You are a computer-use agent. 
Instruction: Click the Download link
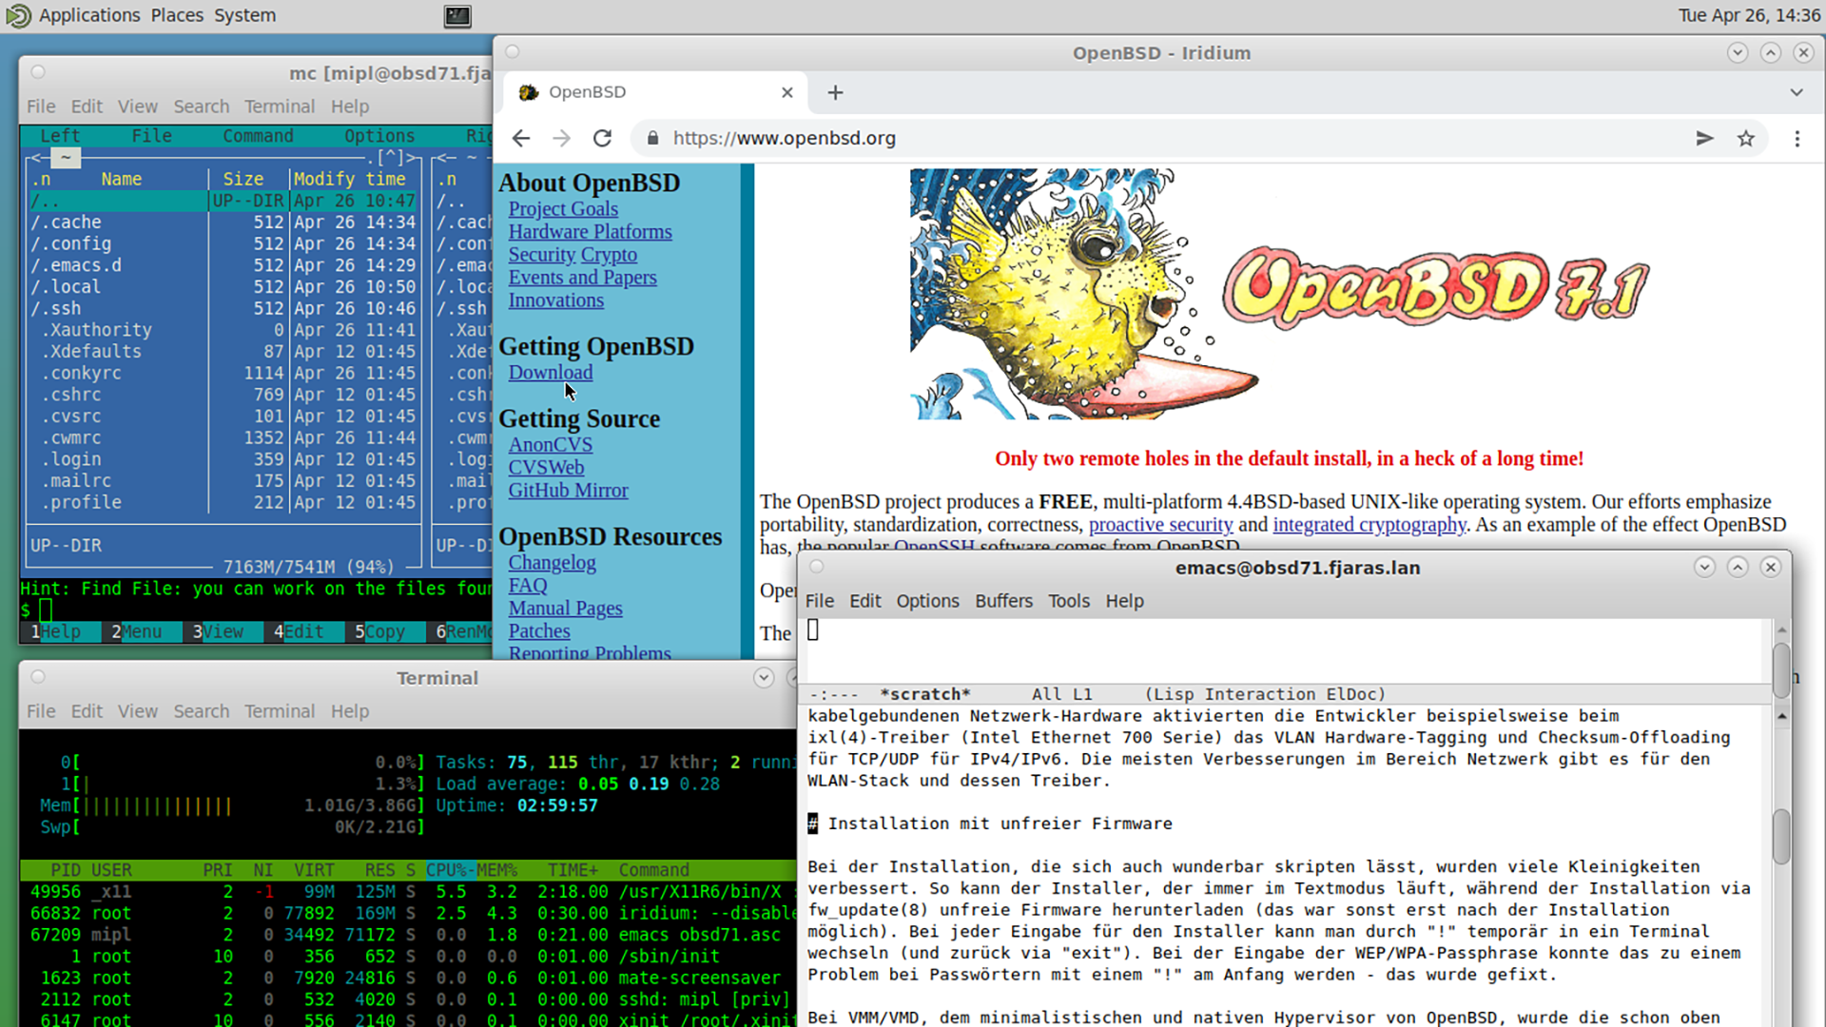[550, 373]
